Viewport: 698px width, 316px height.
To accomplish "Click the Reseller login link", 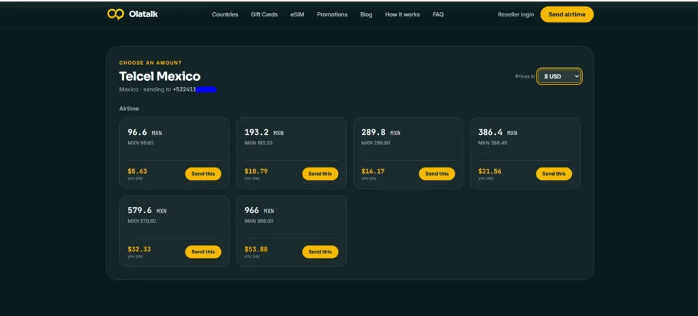I will coord(516,14).
